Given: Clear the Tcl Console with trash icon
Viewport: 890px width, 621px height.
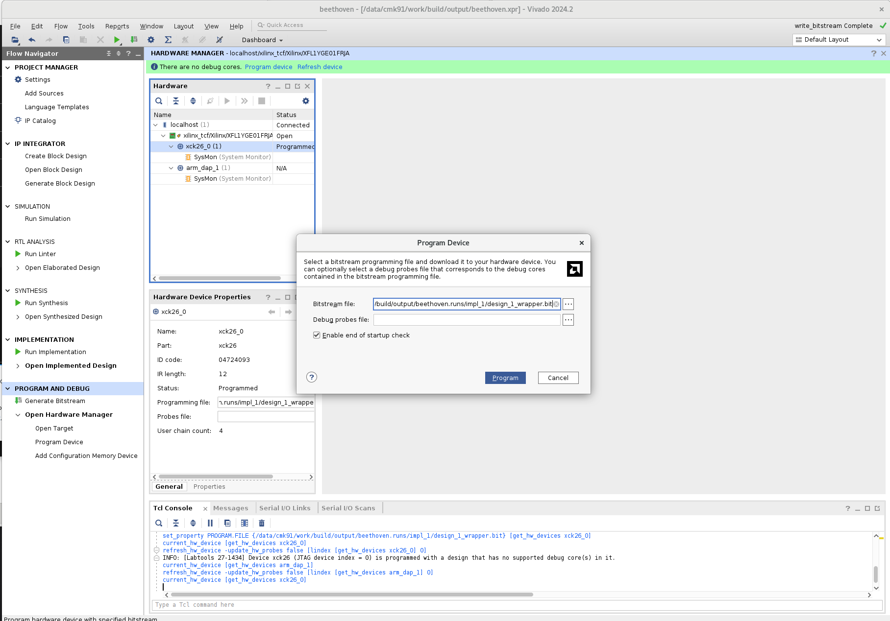Looking at the screenshot, I should point(262,523).
